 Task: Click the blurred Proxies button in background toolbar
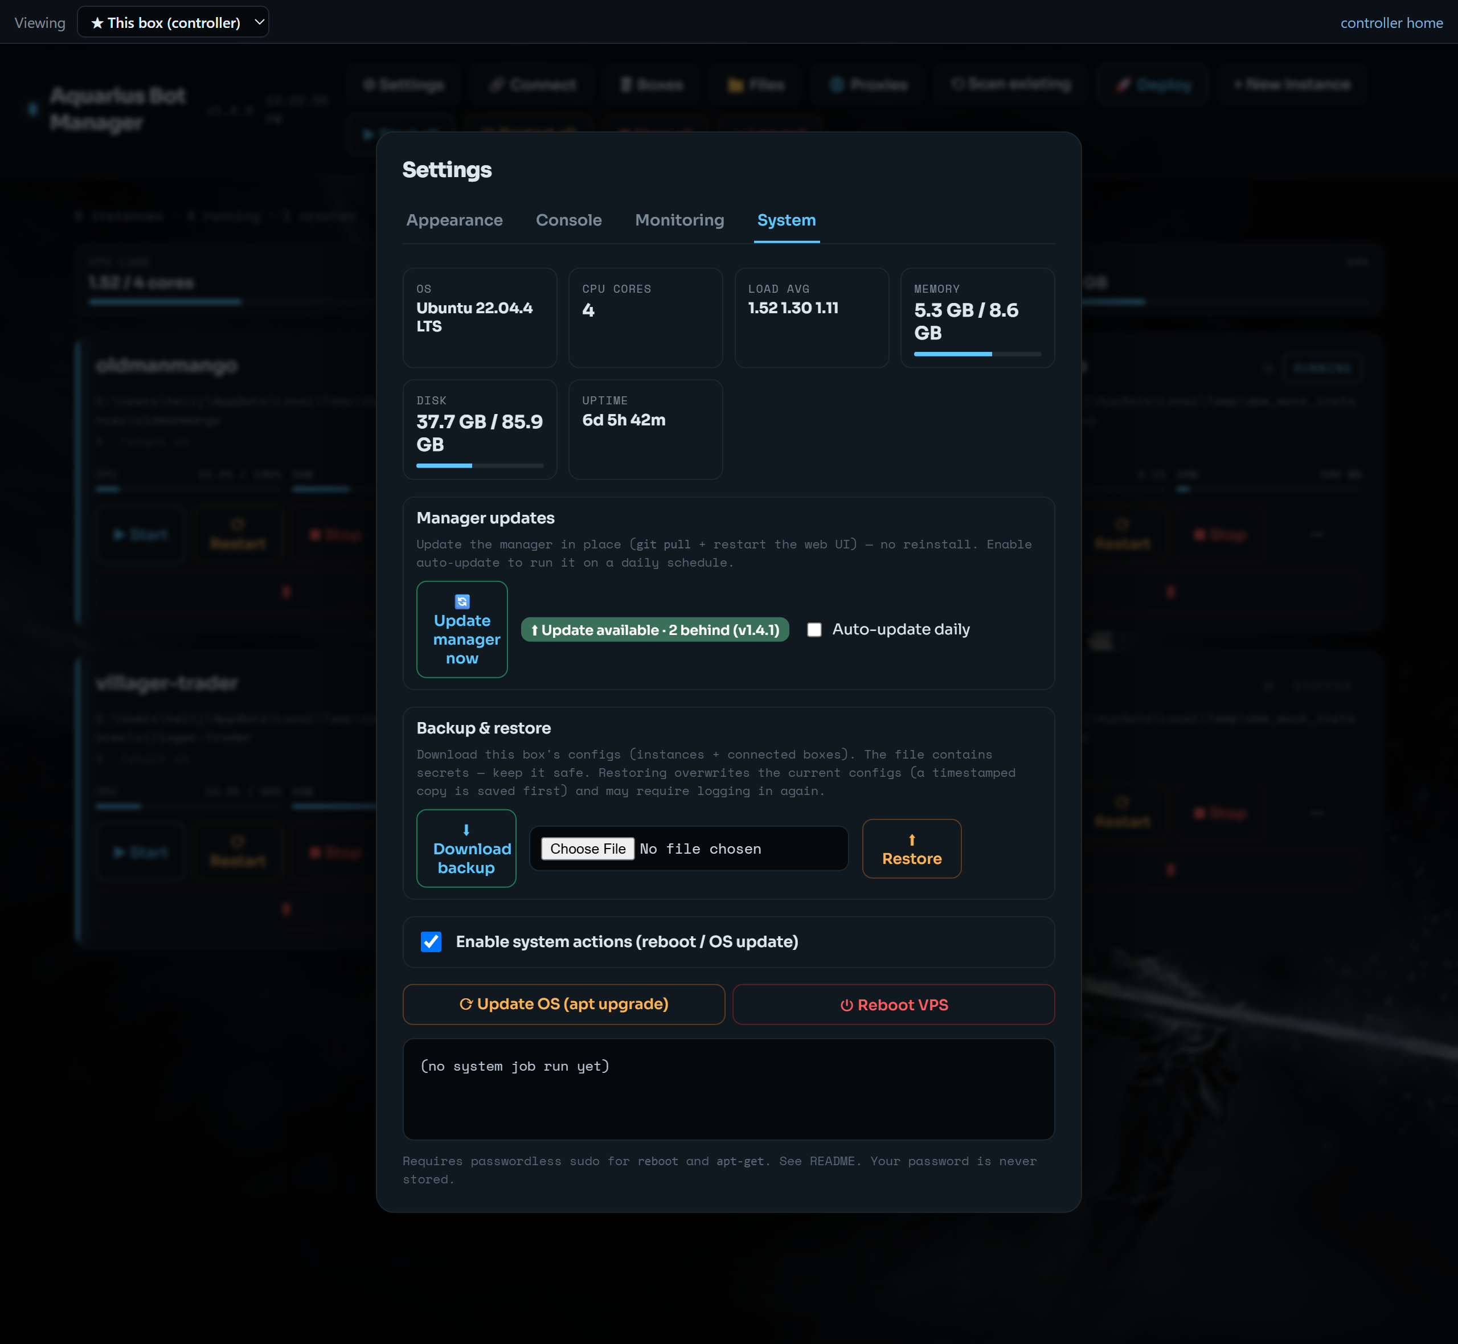click(869, 85)
